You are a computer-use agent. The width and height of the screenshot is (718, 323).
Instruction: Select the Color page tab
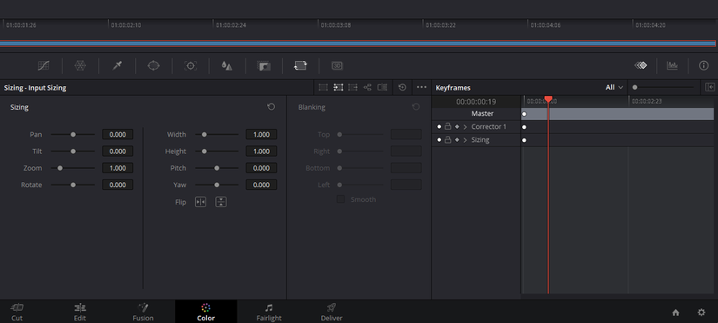[x=206, y=312]
